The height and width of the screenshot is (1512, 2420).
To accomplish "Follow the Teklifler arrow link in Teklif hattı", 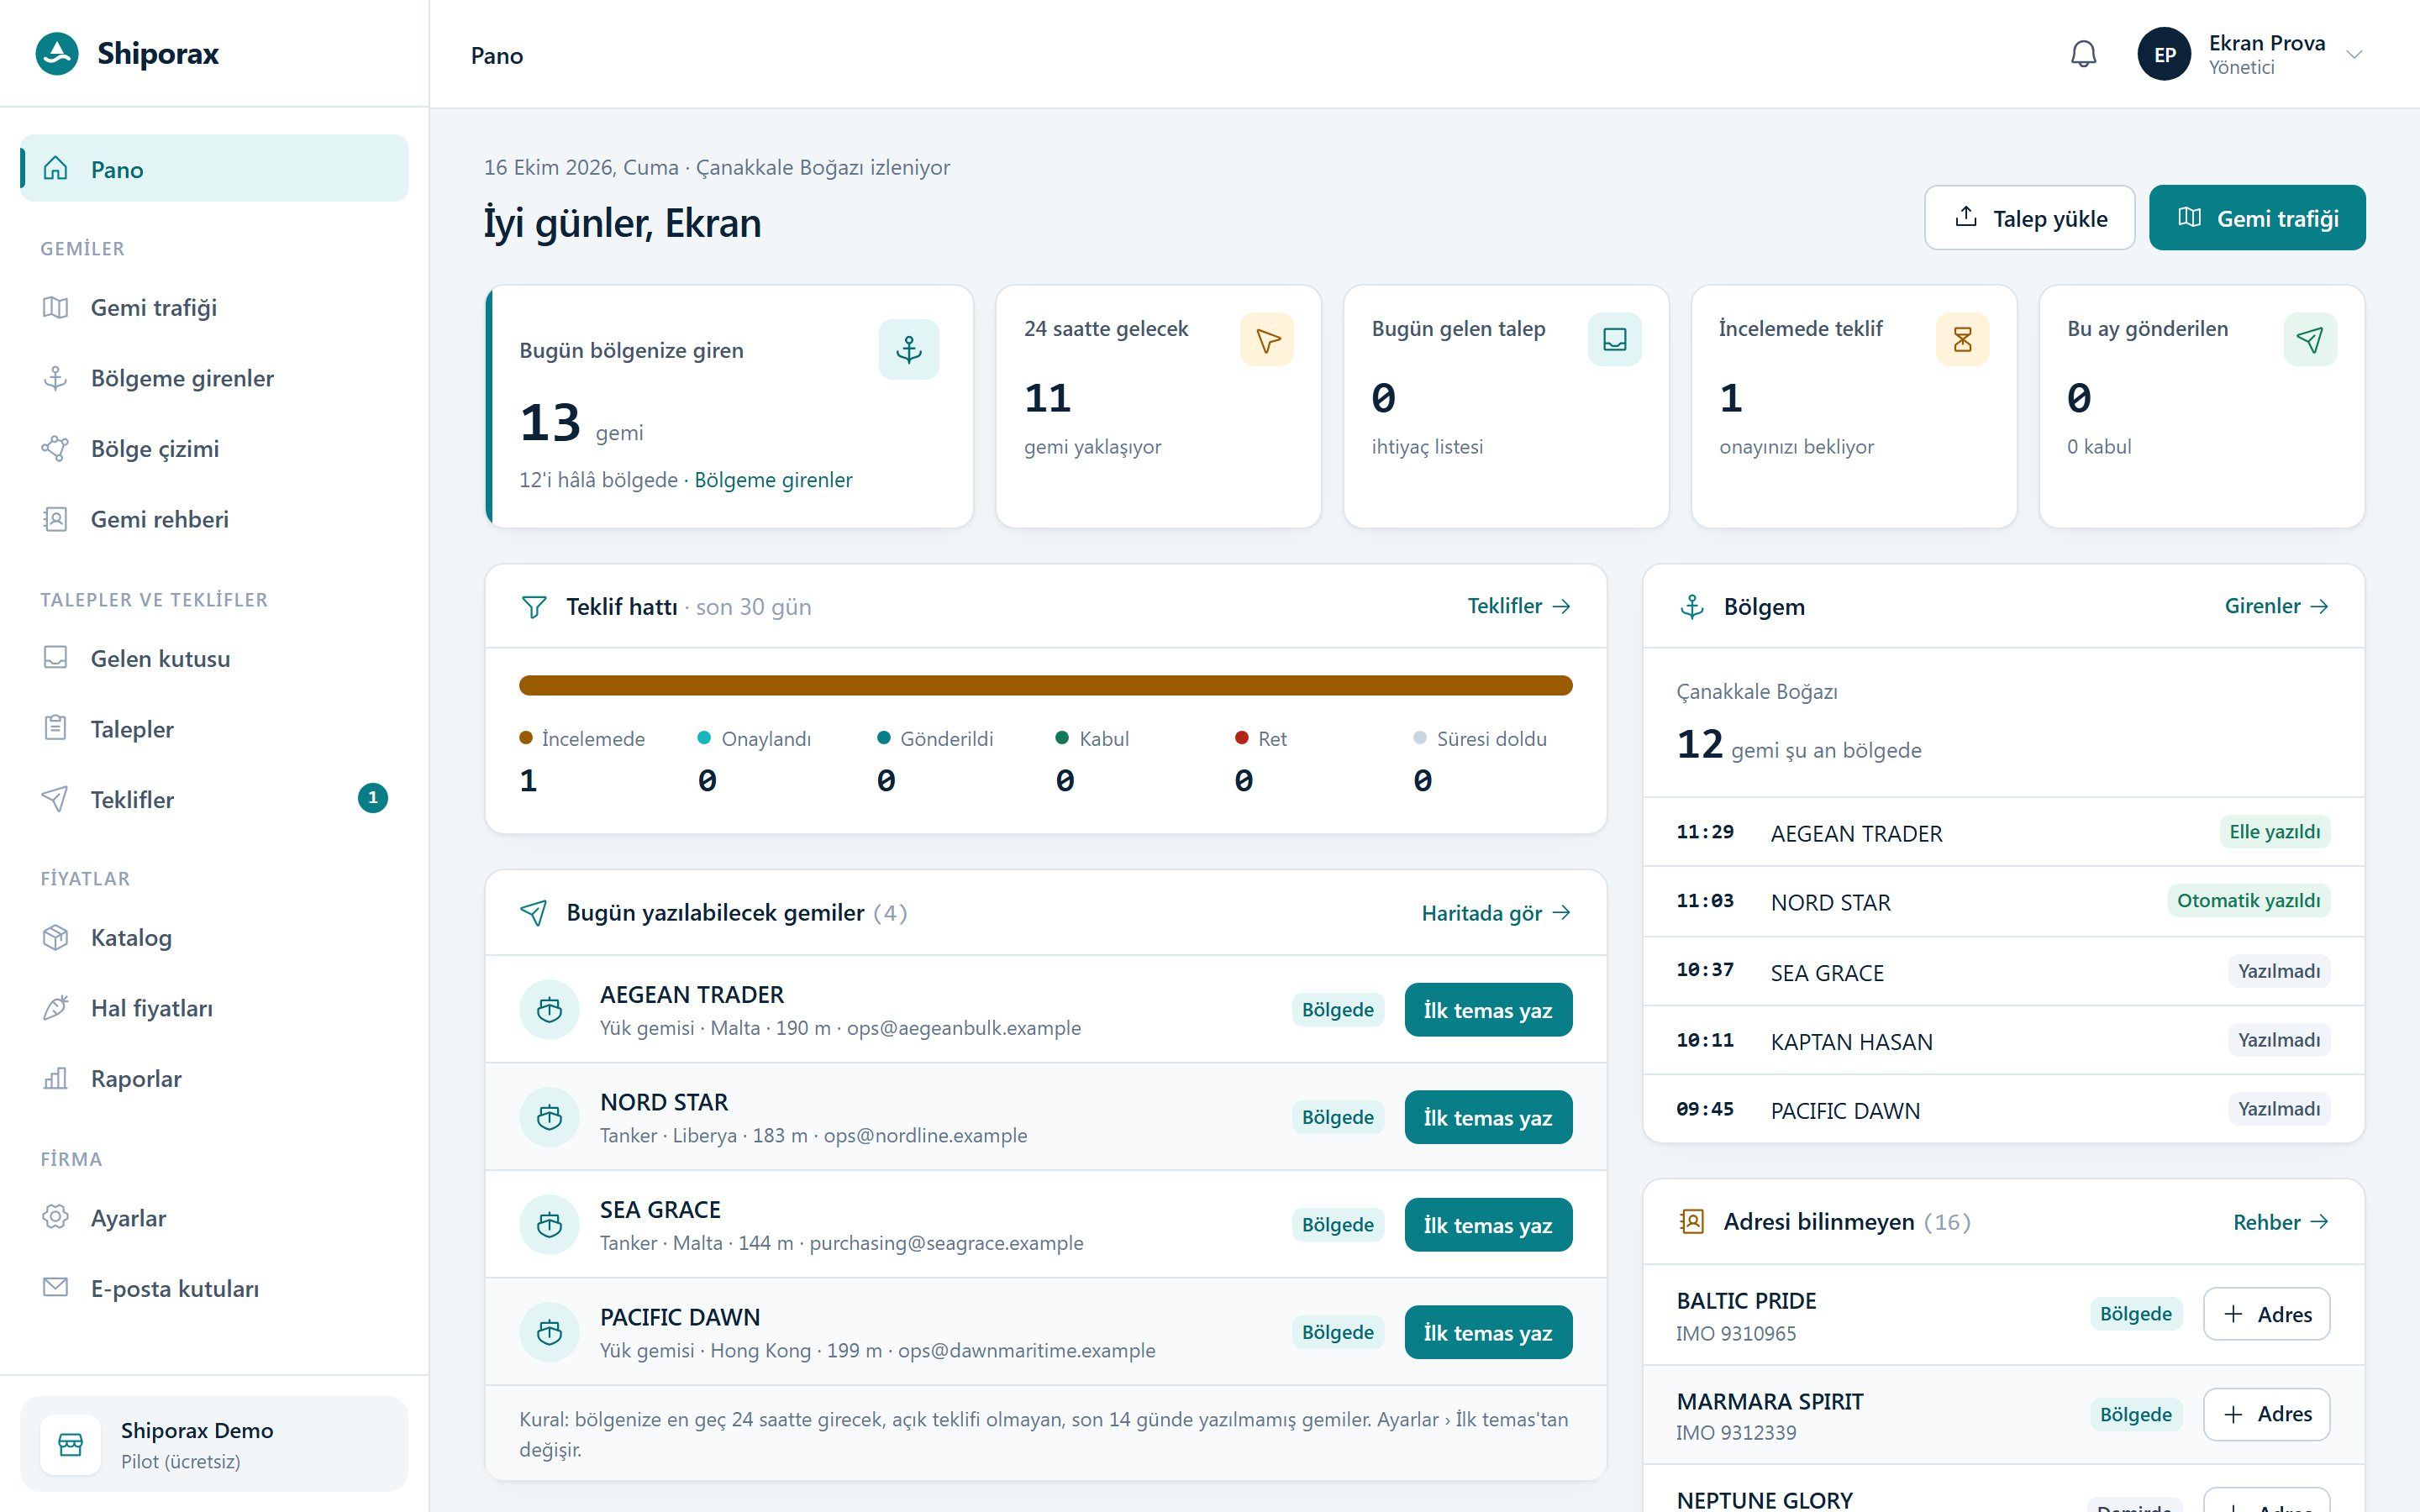I will click(1519, 606).
